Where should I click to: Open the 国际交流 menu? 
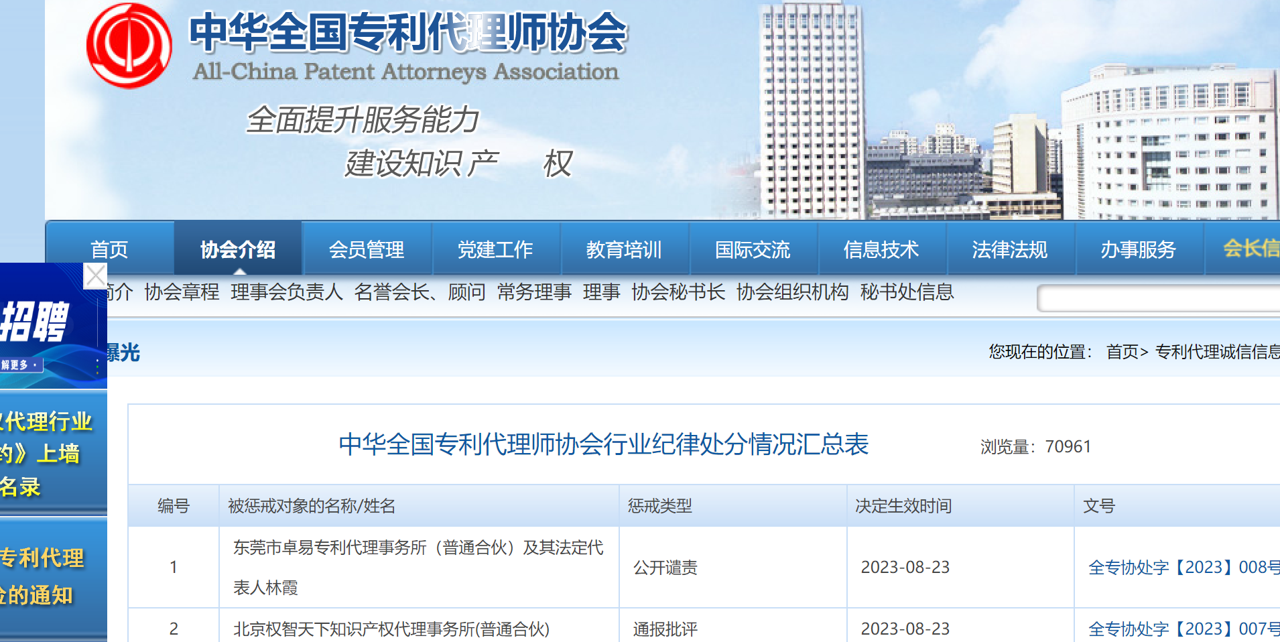tap(753, 249)
